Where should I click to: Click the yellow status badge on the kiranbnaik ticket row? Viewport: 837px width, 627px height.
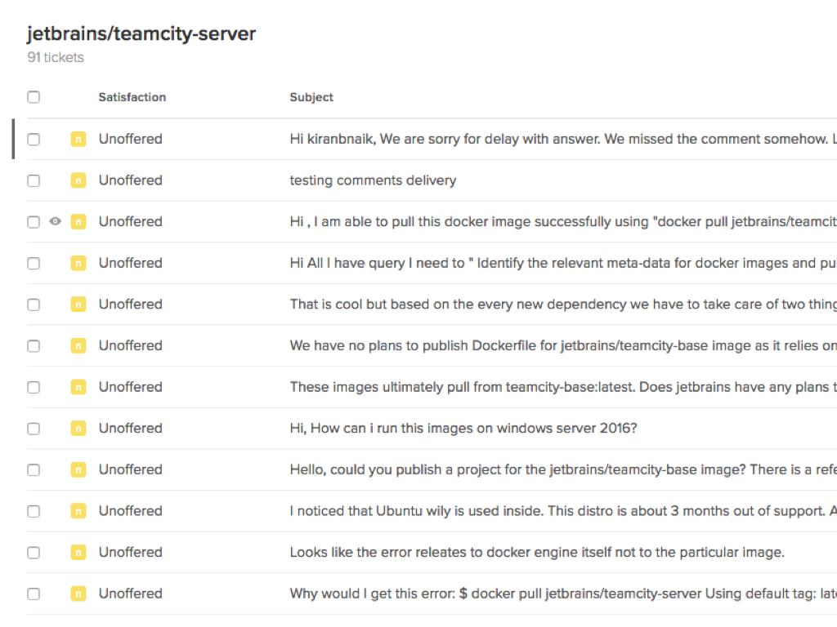click(78, 139)
